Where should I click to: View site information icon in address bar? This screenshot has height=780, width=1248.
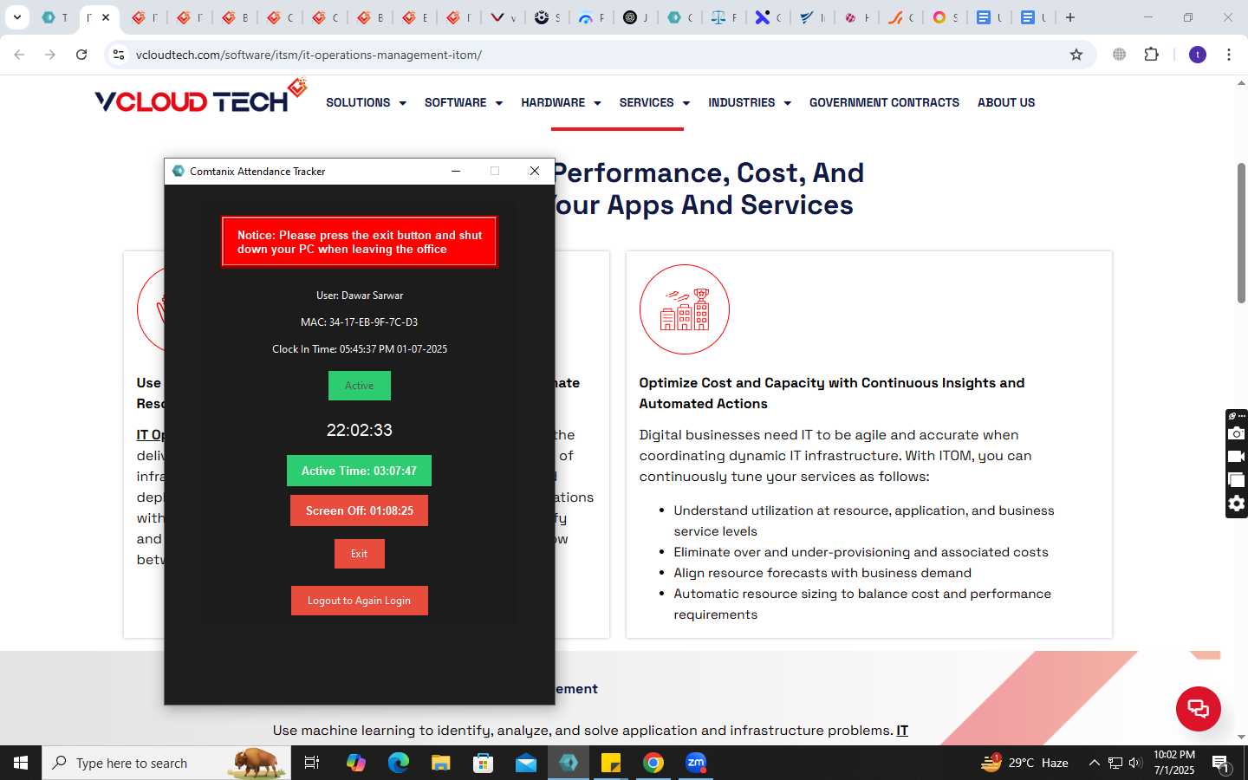(x=119, y=55)
